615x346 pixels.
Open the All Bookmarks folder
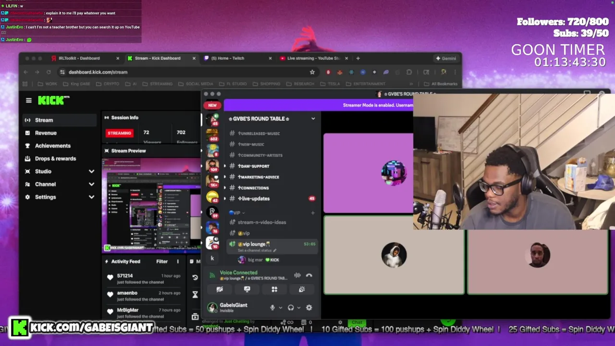coord(441,84)
